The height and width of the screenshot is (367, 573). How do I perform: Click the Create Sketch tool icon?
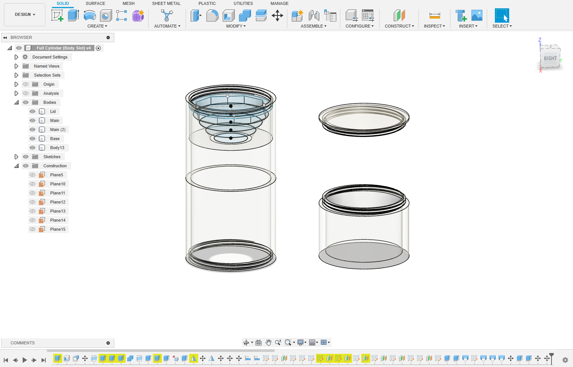[x=57, y=15]
